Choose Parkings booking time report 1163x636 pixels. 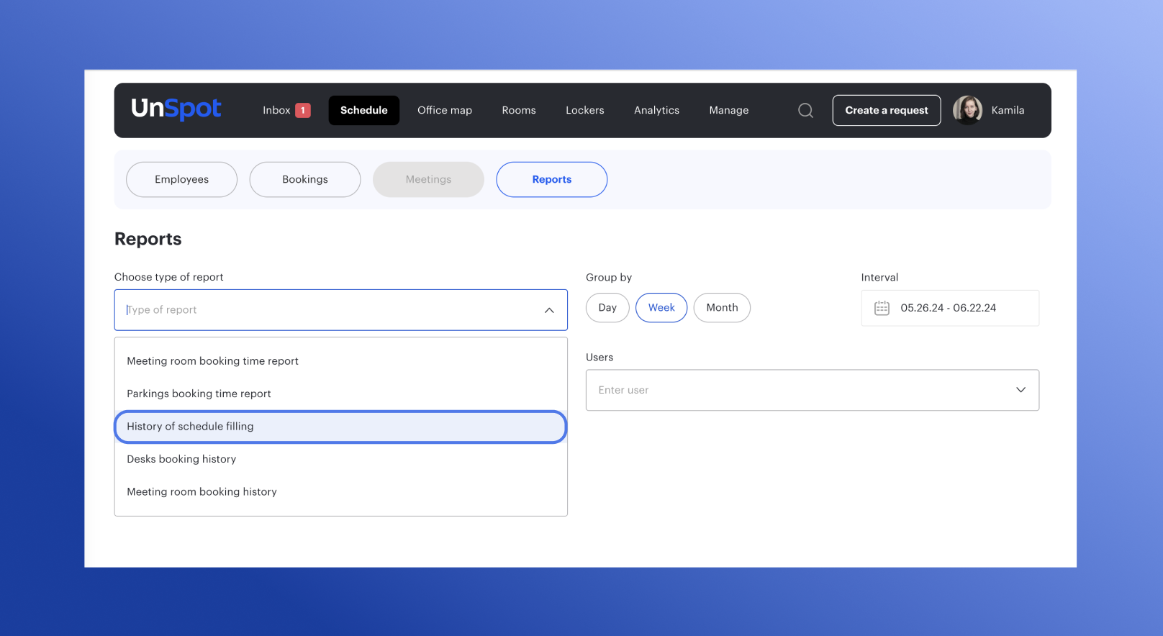click(x=341, y=394)
